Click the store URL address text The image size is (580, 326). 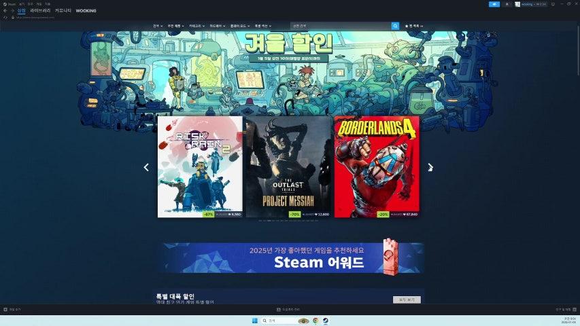35,18
